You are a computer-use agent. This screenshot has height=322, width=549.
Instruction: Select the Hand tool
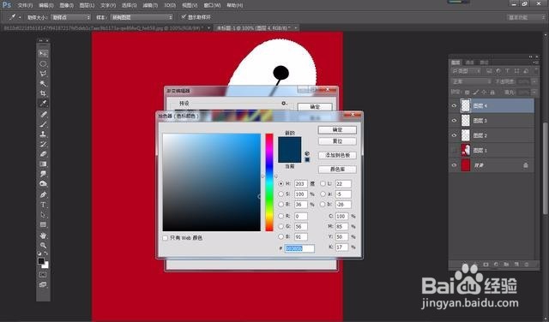43,236
